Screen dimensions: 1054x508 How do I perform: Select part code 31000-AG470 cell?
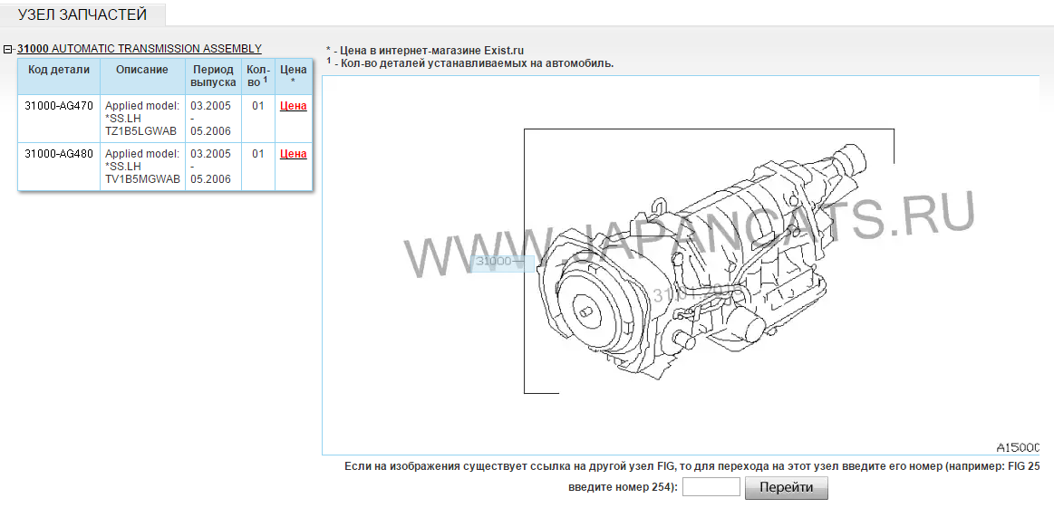[x=59, y=106]
